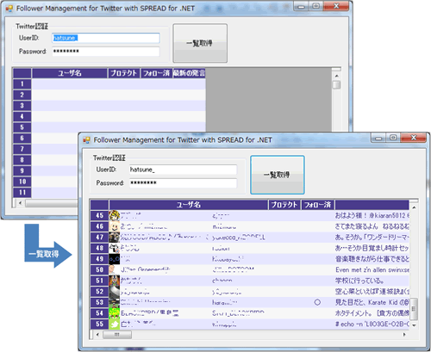Click avatar thumbnail in row 51
Viewport: 431px width, 352px height.
coord(115,281)
